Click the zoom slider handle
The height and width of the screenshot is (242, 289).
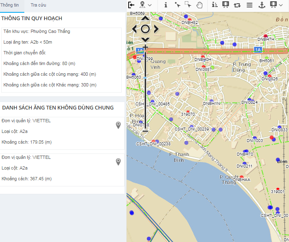click(x=145, y=77)
